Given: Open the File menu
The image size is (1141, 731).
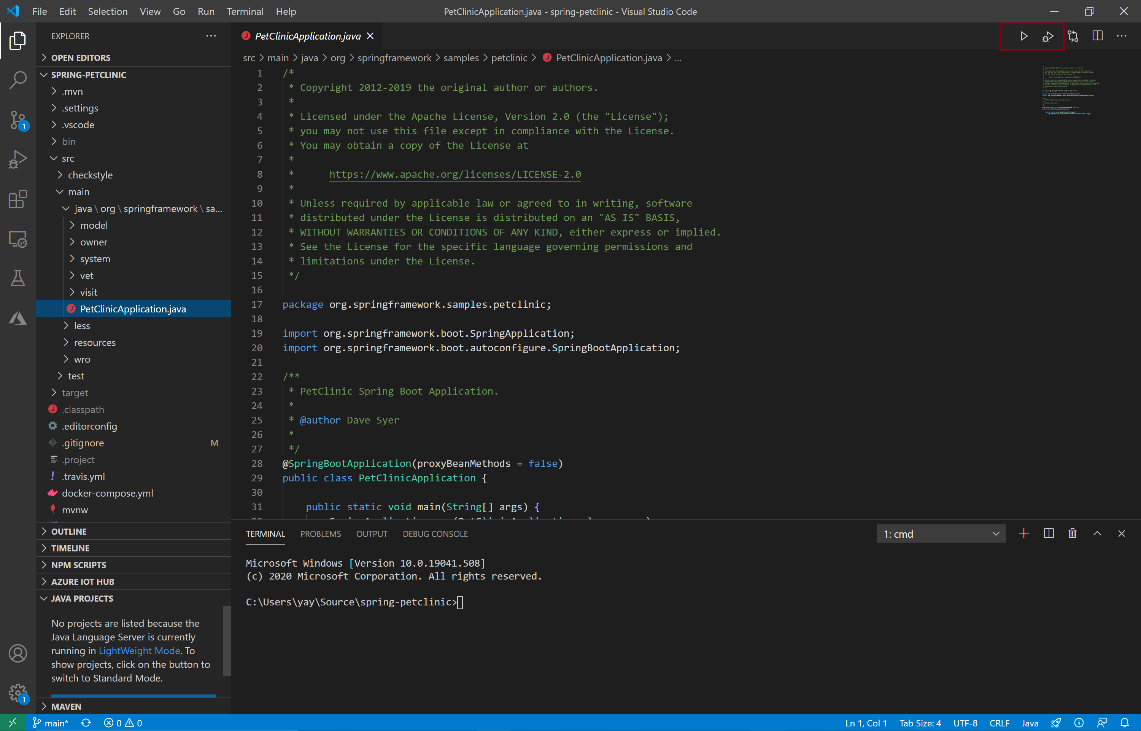Looking at the screenshot, I should pos(40,11).
